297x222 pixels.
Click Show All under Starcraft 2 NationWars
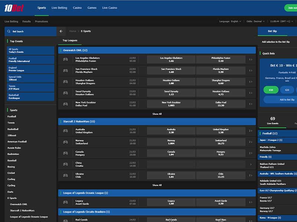point(157,185)
